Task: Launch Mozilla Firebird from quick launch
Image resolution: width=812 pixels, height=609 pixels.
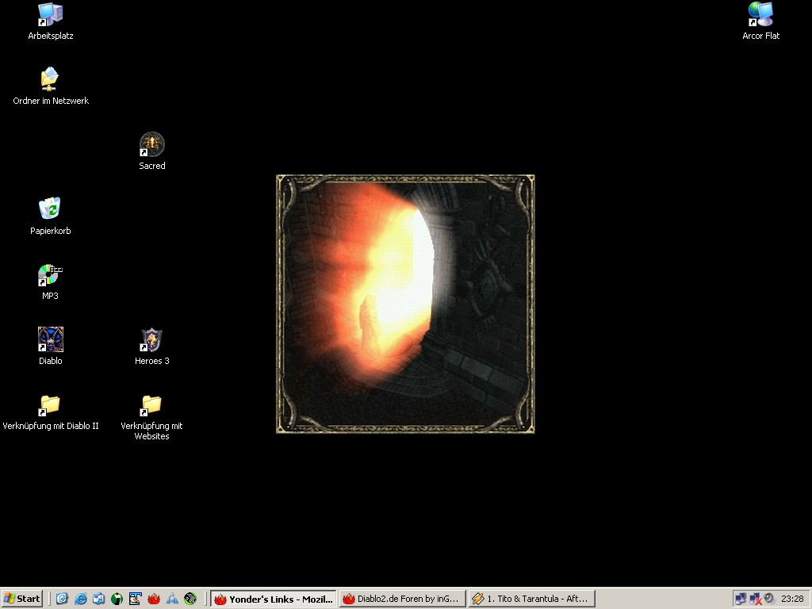Action: [154, 599]
